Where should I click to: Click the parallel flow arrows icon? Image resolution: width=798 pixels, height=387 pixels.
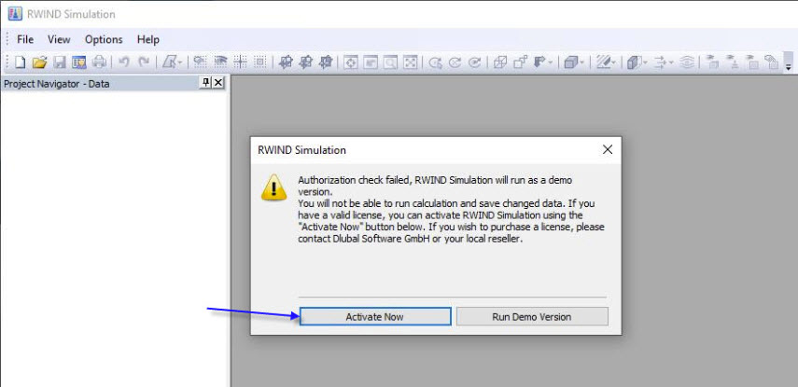pyautogui.click(x=660, y=62)
